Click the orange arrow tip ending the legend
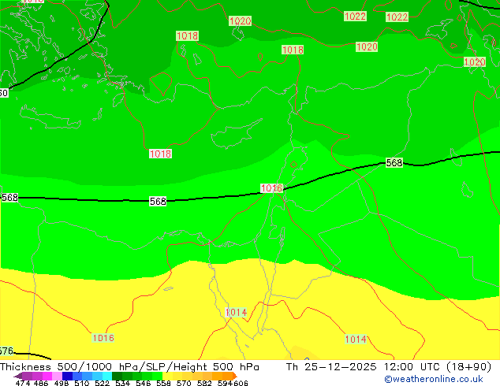This screenshot has height=386, width=500. [x=235, y=376]
